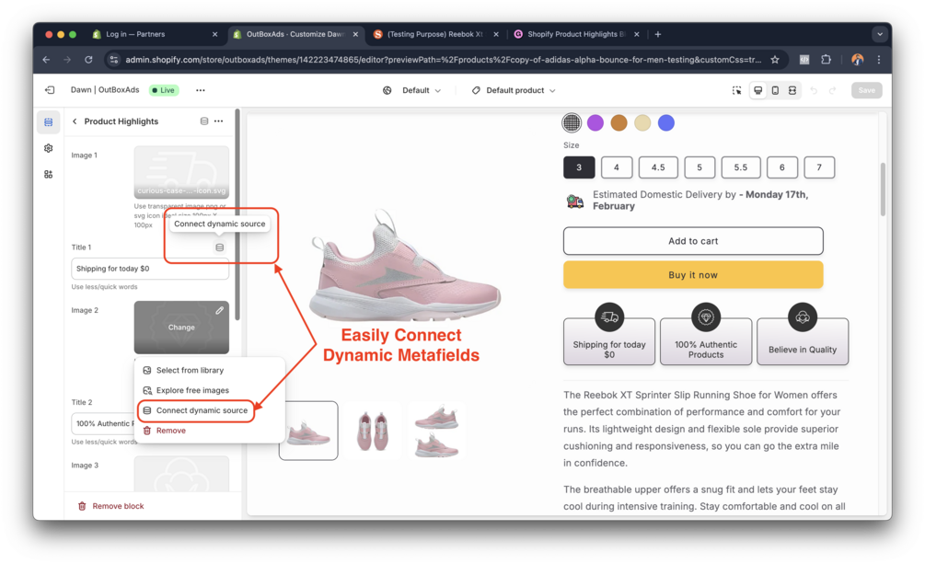Open Product Highlights block more options
The image size is (925, 564).
click(x=219, y=121)
